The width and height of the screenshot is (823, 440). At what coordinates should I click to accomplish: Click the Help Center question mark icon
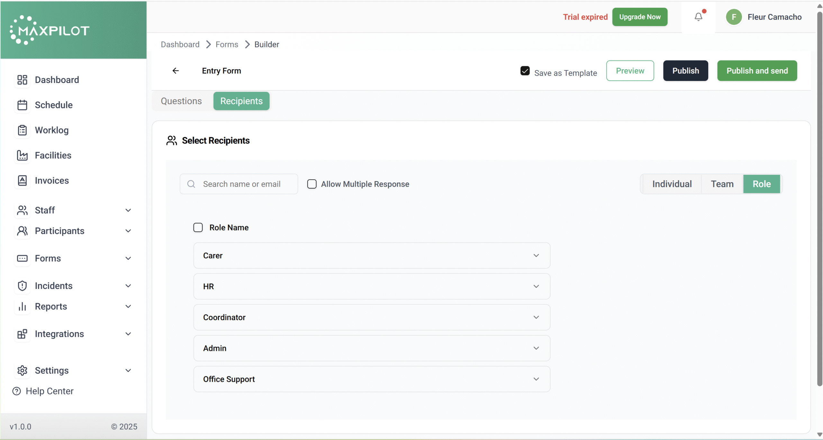pos(17,391)
